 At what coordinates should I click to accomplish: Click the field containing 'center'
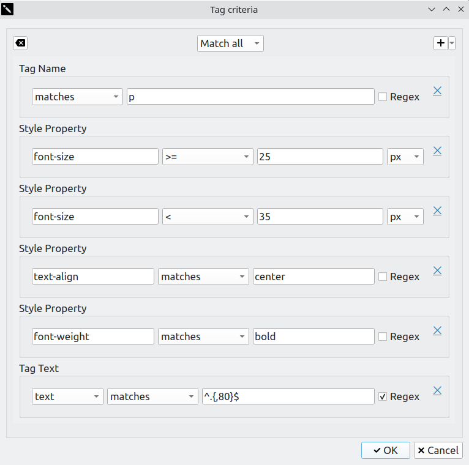tap(313, 277)
